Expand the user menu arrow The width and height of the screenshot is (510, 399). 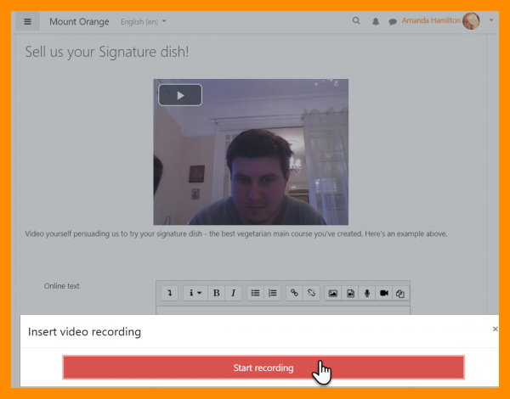[491, 20]
